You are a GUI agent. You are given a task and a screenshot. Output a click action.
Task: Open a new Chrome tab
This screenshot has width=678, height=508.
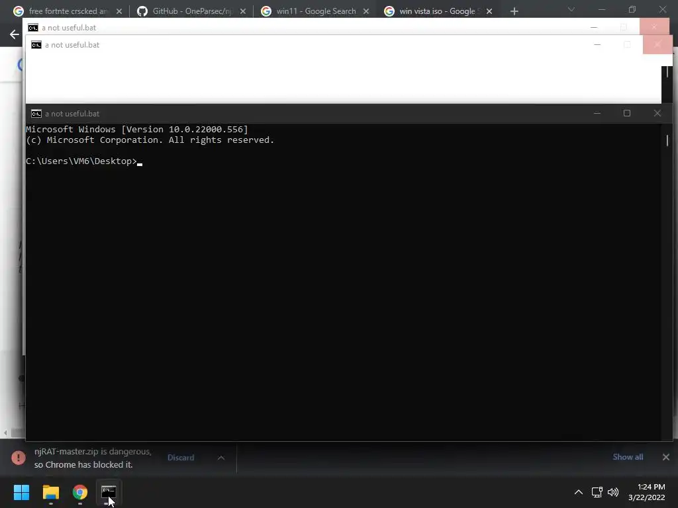pos(514,11)
